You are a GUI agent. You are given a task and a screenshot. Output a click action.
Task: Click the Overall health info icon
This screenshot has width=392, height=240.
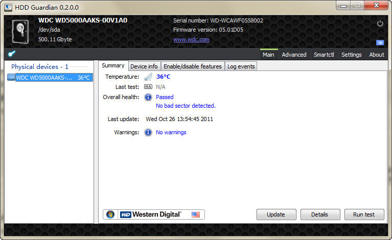click(148, 97)
